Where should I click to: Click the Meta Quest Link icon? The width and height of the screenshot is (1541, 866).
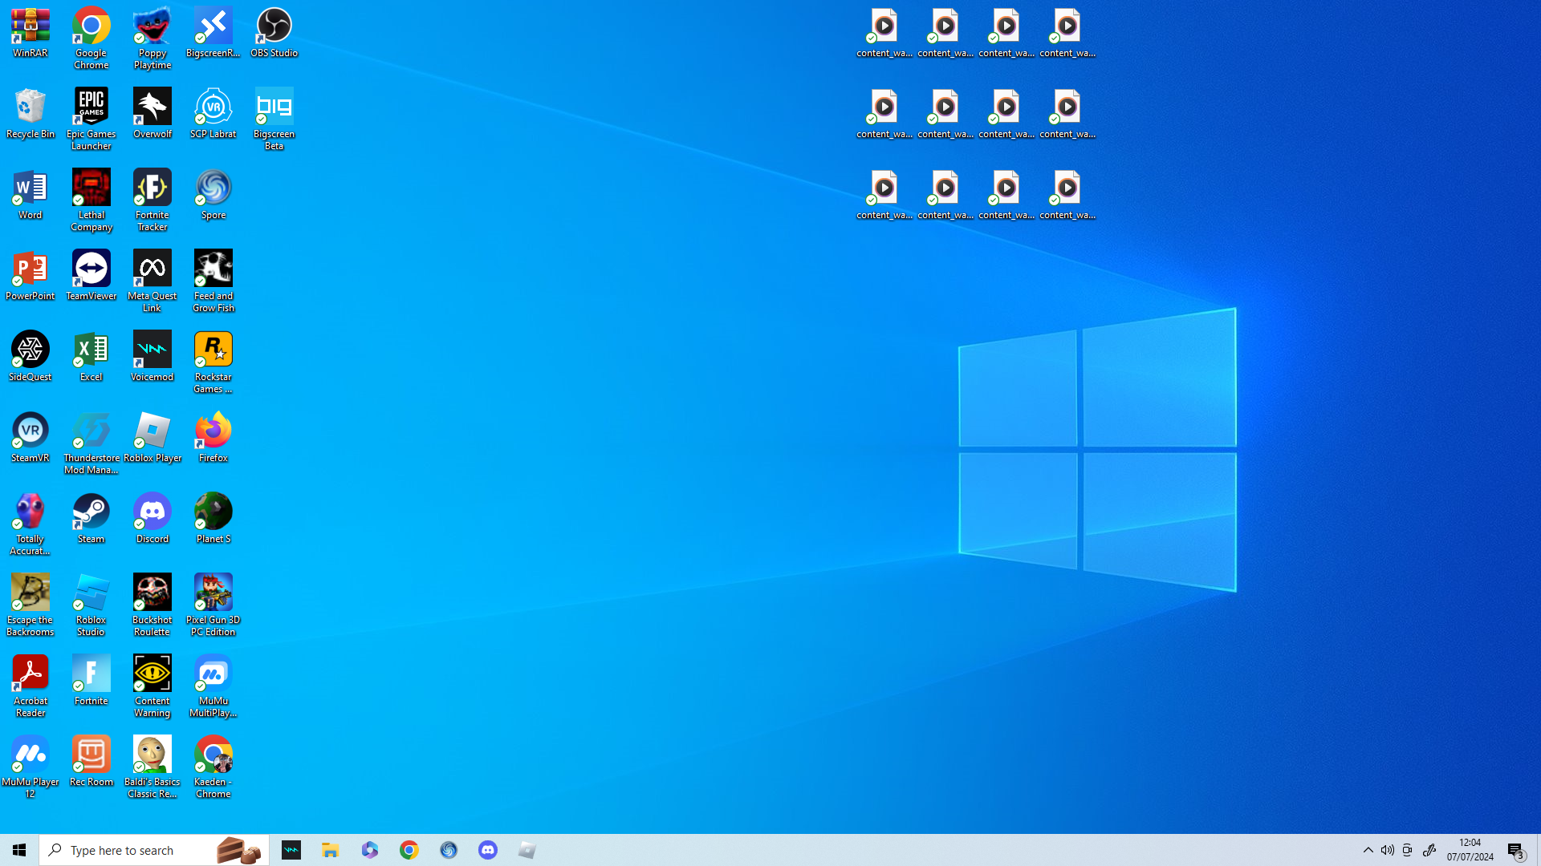tap(152, 279)
